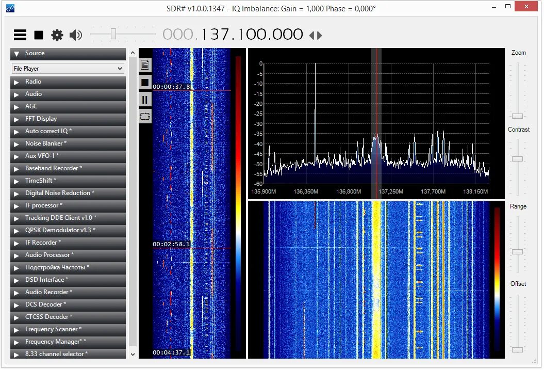Click the left panel scrollbar thumb
Viewport: 544px width, 370px height.
[133, 202]
